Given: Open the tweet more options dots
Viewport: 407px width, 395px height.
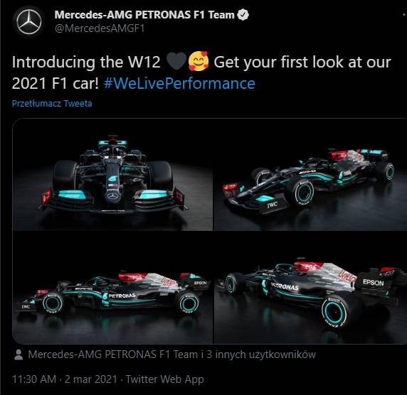Looking at the screenshot, I should [404, 15].
